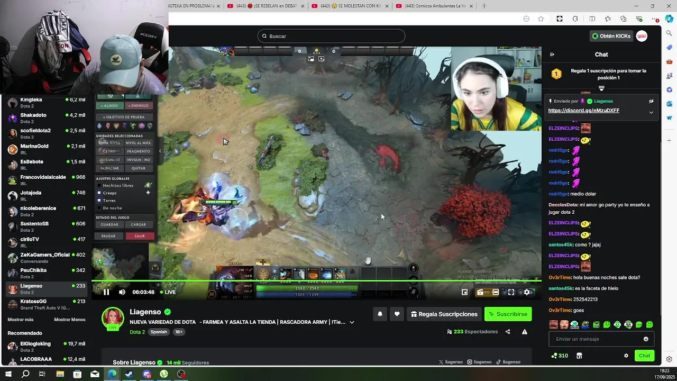Click the notification bell for Liagenso

coord(380,314)
